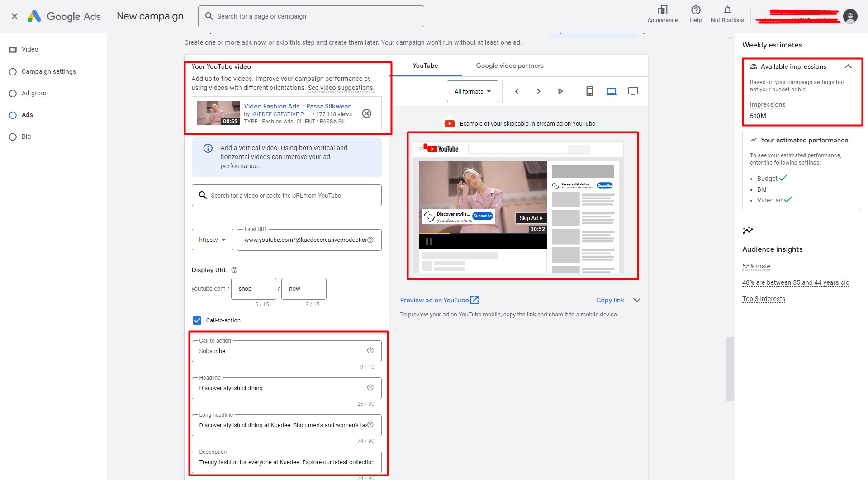Show help for Long headline field
868x480 pixels.
[x=370, y=424]
